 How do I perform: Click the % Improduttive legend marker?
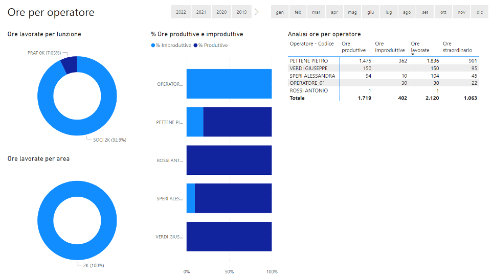pyautogui.click(x=153, y=45)
